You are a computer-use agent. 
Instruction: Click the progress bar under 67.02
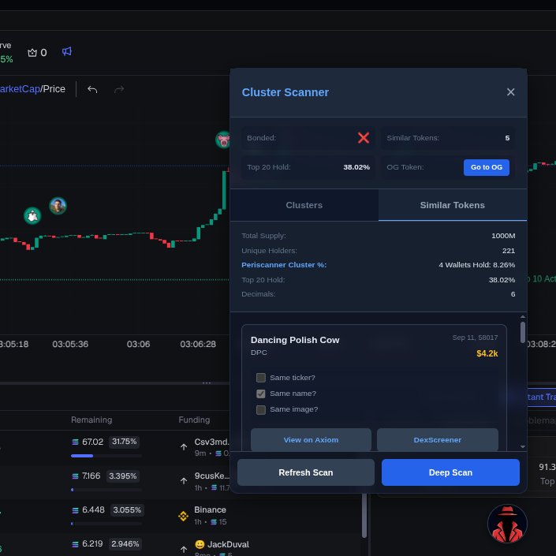(x=106, y=456)
